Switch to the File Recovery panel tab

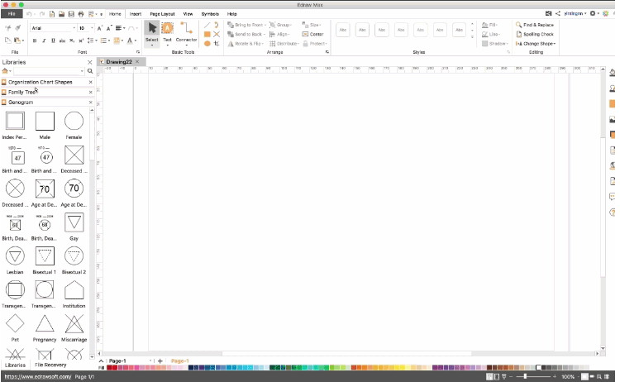(50, 365)
